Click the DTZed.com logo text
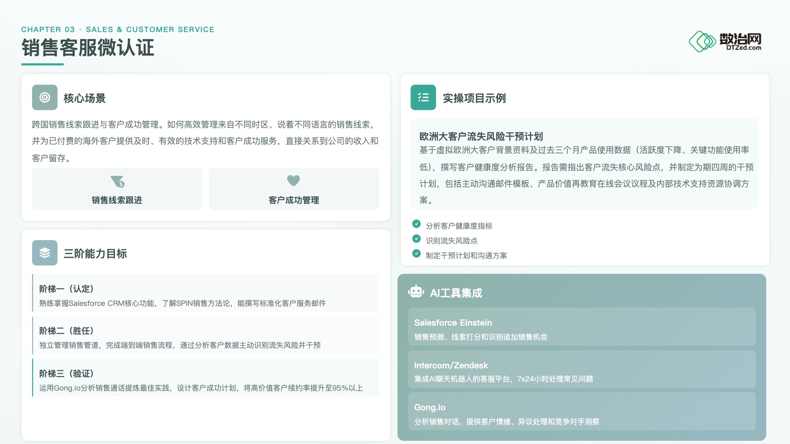This screenshot has height=444, width=790. [744, 48]
